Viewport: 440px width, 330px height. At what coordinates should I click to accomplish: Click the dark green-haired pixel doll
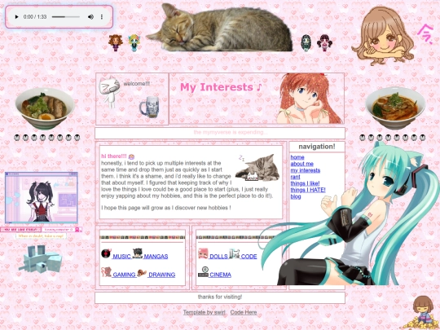[x=306, y=42]
